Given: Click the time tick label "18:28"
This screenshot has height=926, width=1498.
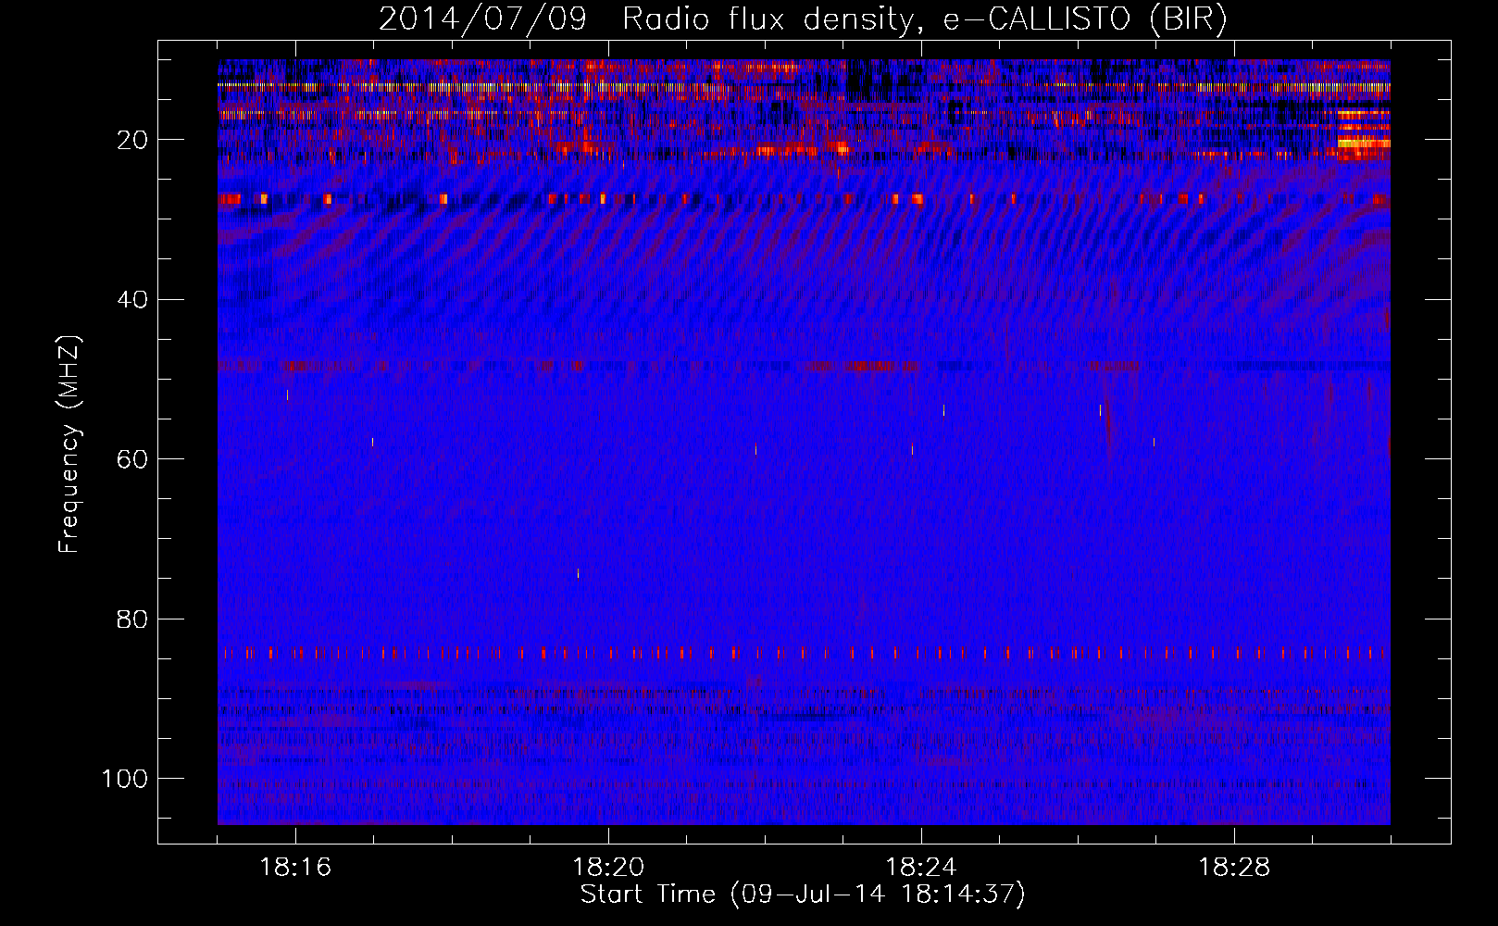Looking at the screenshot, I should [x=1234, y=868].
